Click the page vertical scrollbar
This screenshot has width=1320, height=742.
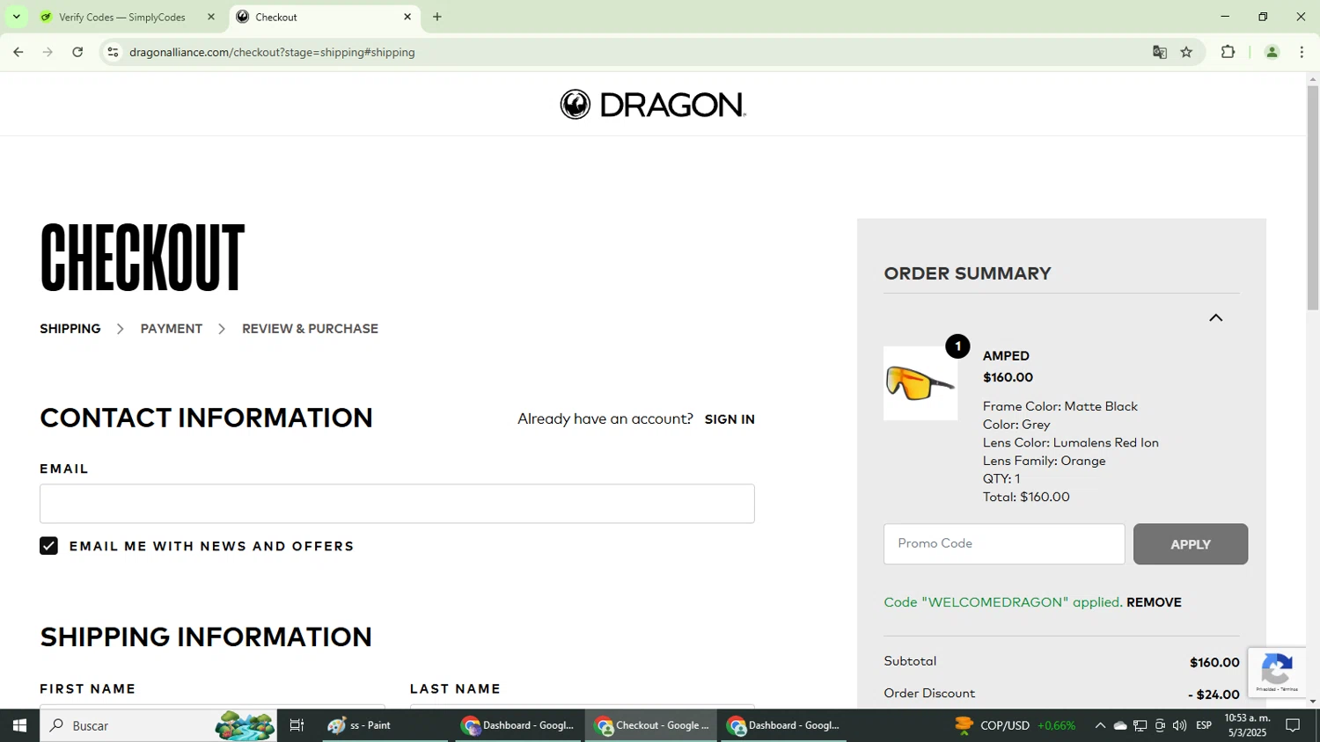click(x=1312, y=198)
